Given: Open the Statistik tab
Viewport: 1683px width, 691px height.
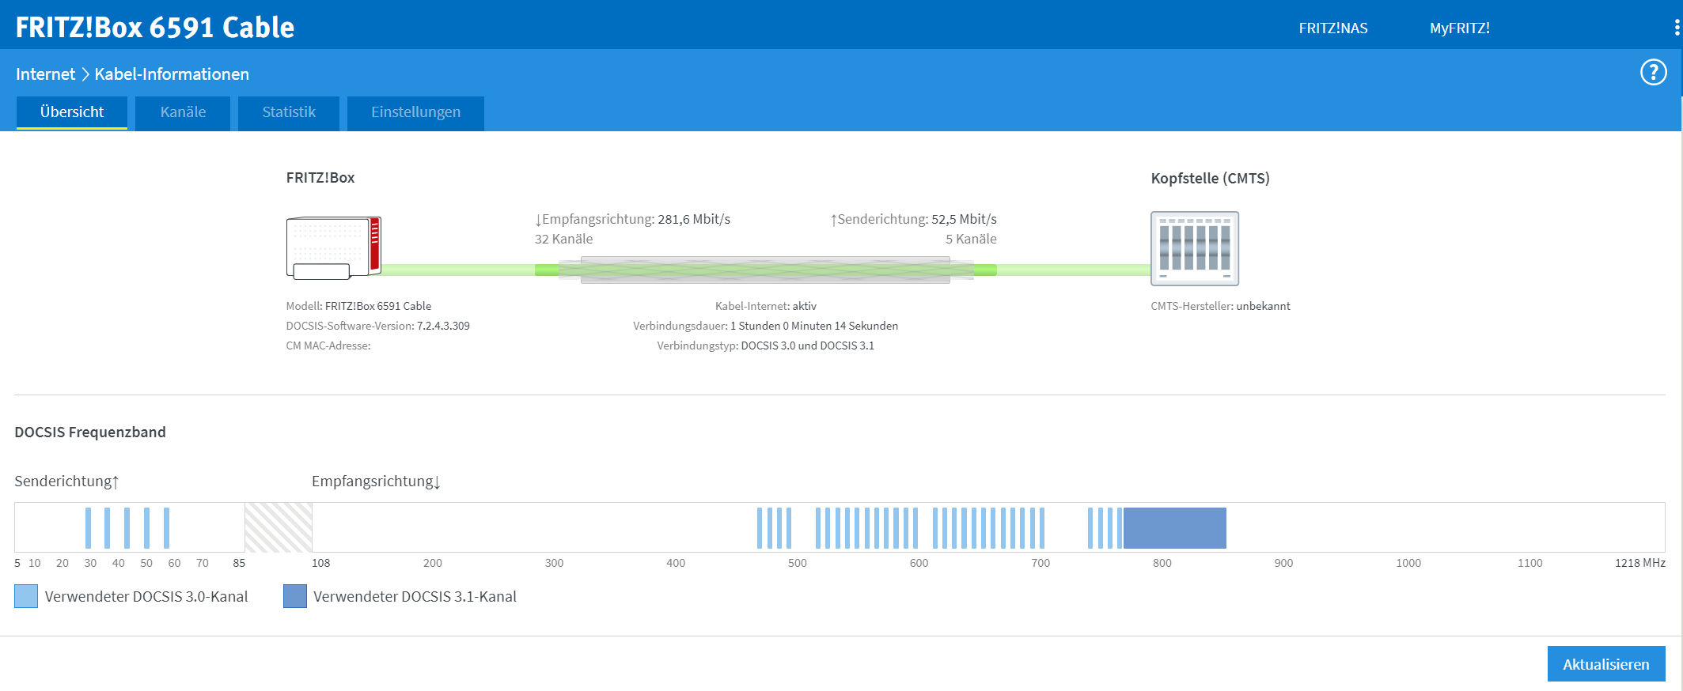Looking at the screenshot, I should (289, 112).
